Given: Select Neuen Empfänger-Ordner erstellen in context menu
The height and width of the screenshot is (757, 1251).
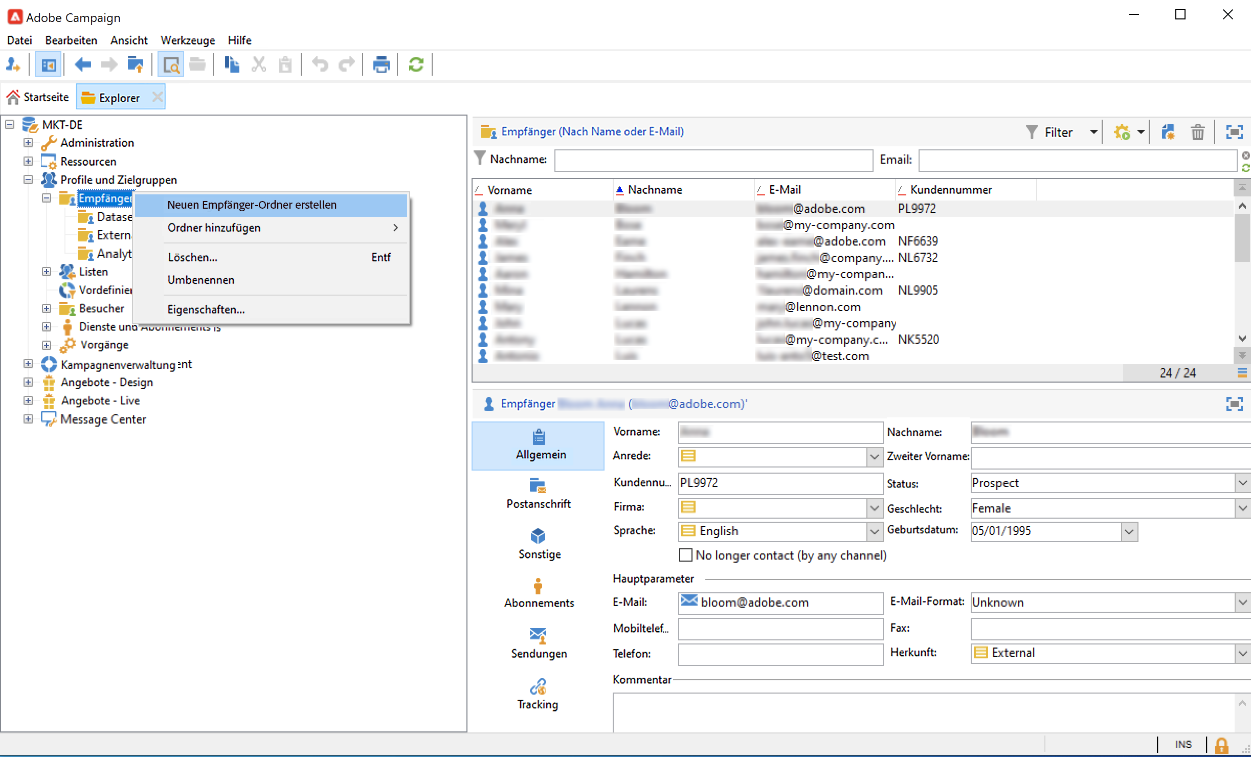Looking at the screenshot, I should [252, 205].
